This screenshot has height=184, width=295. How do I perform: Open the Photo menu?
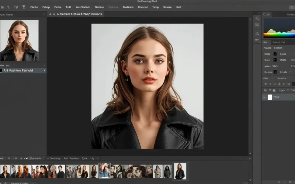click(34, 7)
